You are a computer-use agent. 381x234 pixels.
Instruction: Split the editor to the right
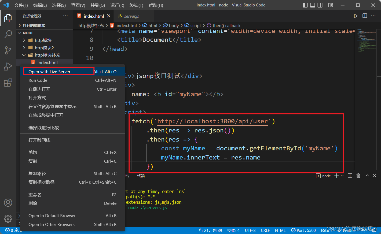365,16
